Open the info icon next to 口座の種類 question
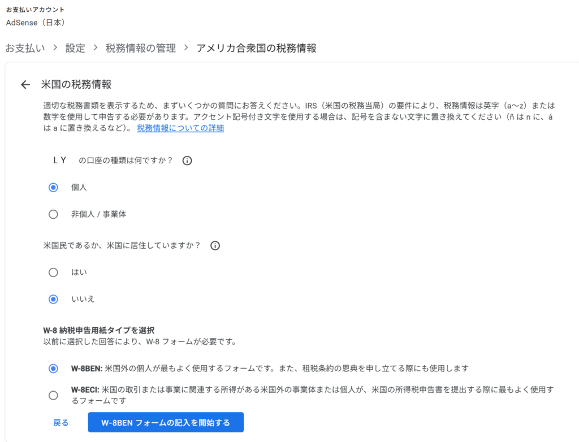The height and width of the screenshot is (442, 579). [x=187, y=161]
